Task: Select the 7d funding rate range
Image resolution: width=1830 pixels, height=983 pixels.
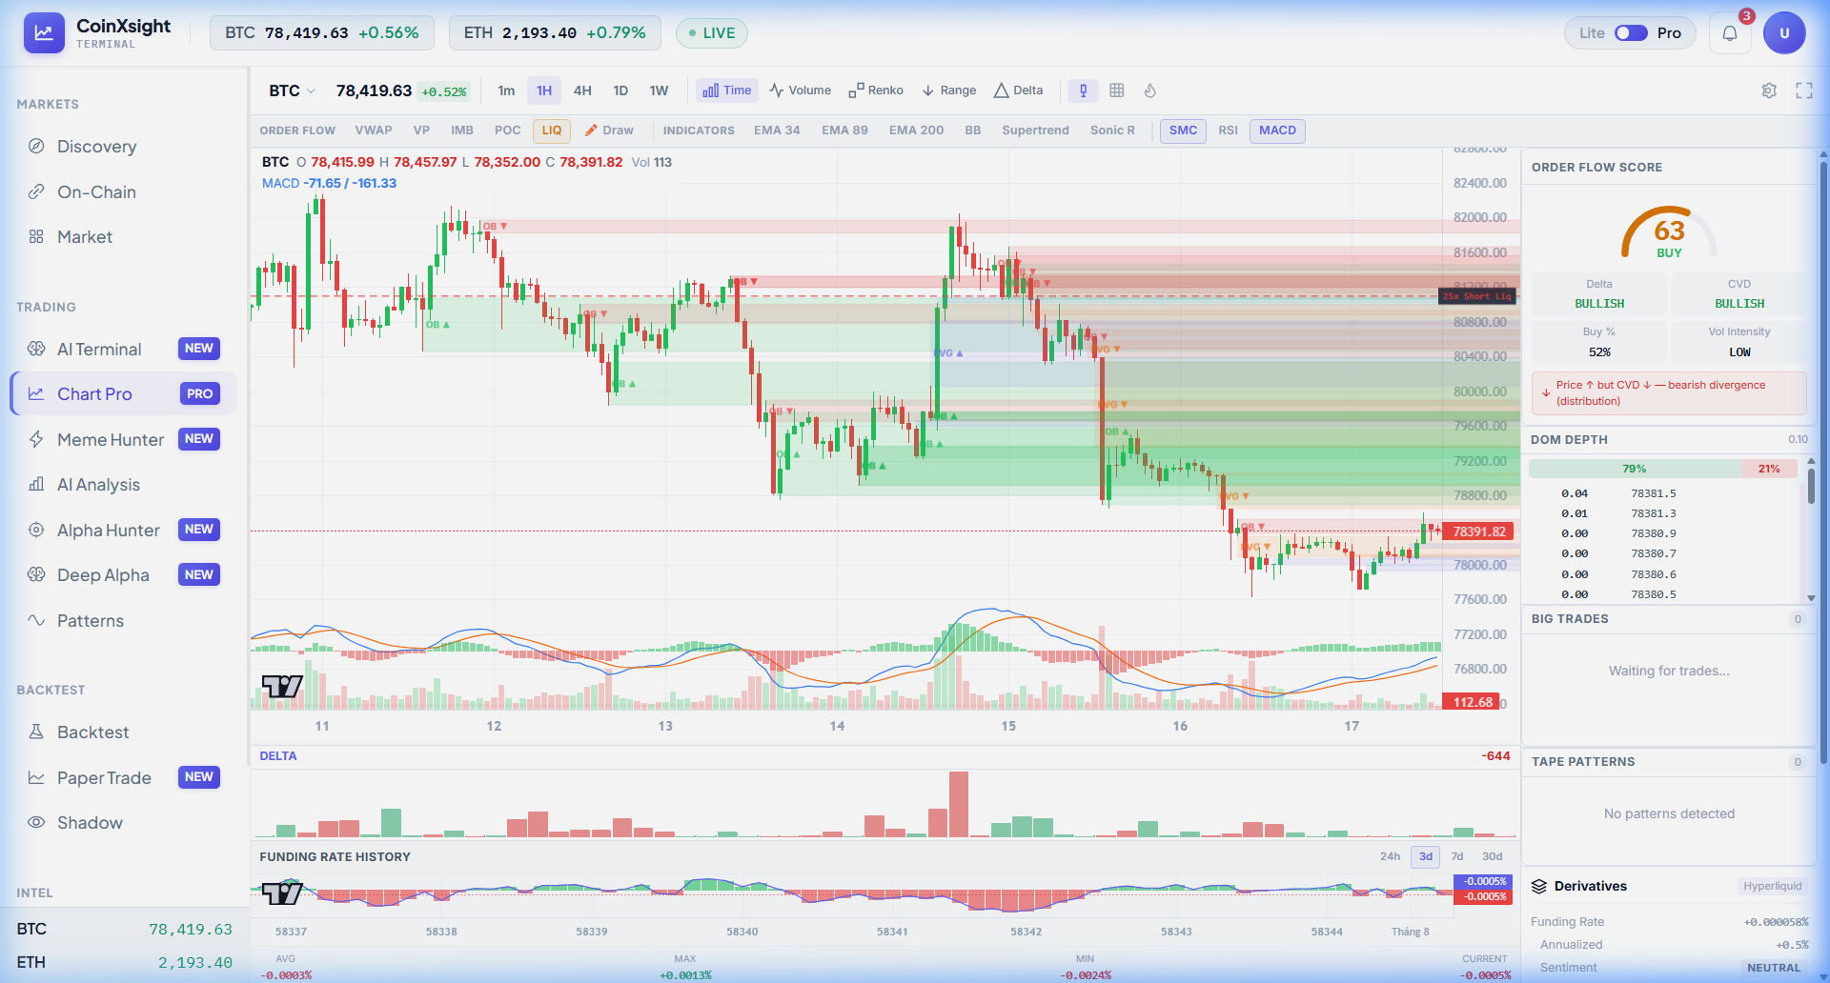Action: (1457, 856)
